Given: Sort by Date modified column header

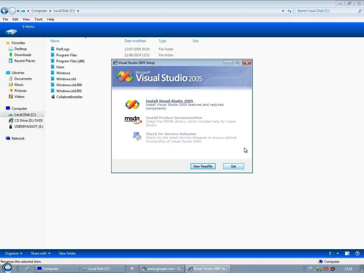Looking at the screenshot, I should (135, 41).
